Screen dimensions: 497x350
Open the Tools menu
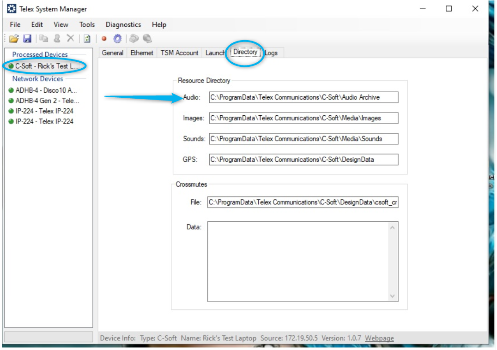(87, 24)
